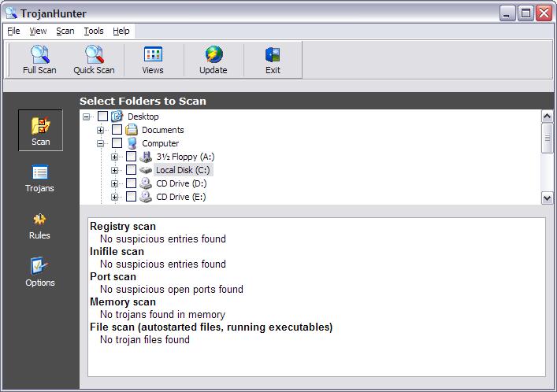Check the Documents checkbox
The image size is (557, 392).
pos(117,130)
